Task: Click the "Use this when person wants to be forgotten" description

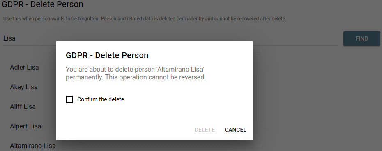Action: (x=145, y=19)
